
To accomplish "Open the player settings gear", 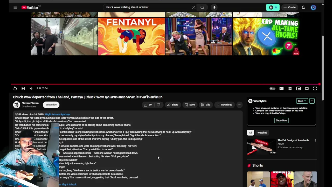I will pos(290,89).
